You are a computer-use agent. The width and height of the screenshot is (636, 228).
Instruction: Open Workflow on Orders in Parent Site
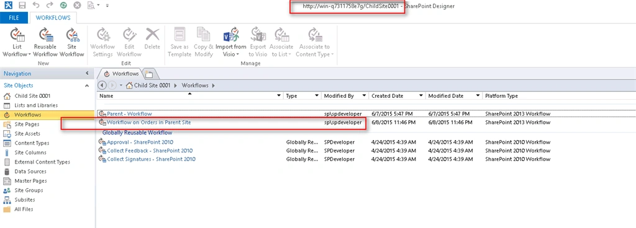pyautogui.click(x=149, y=122)
